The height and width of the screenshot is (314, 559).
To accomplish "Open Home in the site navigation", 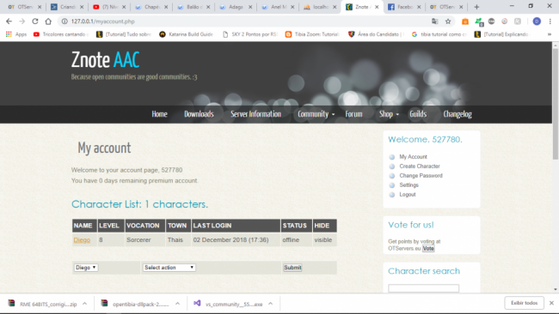I will pyautogui.click(x=159, y=114).
